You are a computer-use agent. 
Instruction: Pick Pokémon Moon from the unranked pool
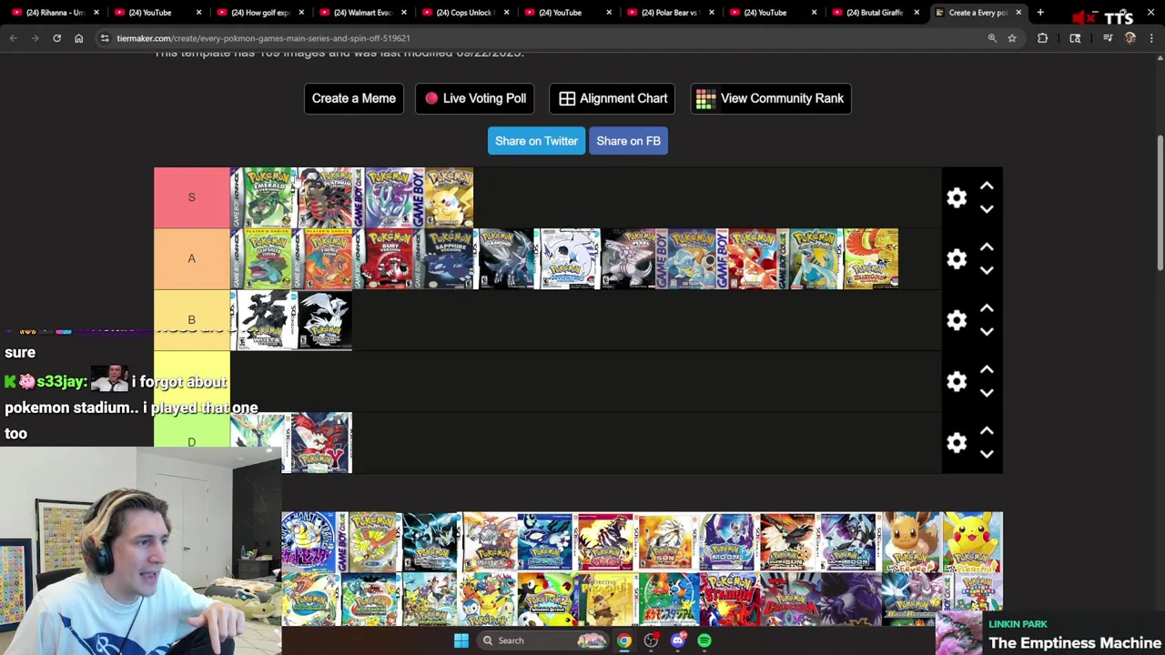tap(728, 542)
